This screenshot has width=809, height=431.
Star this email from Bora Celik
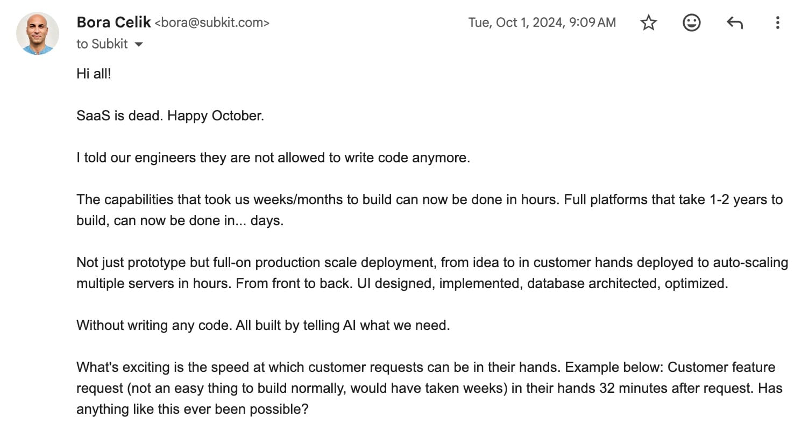pos(649,23)
